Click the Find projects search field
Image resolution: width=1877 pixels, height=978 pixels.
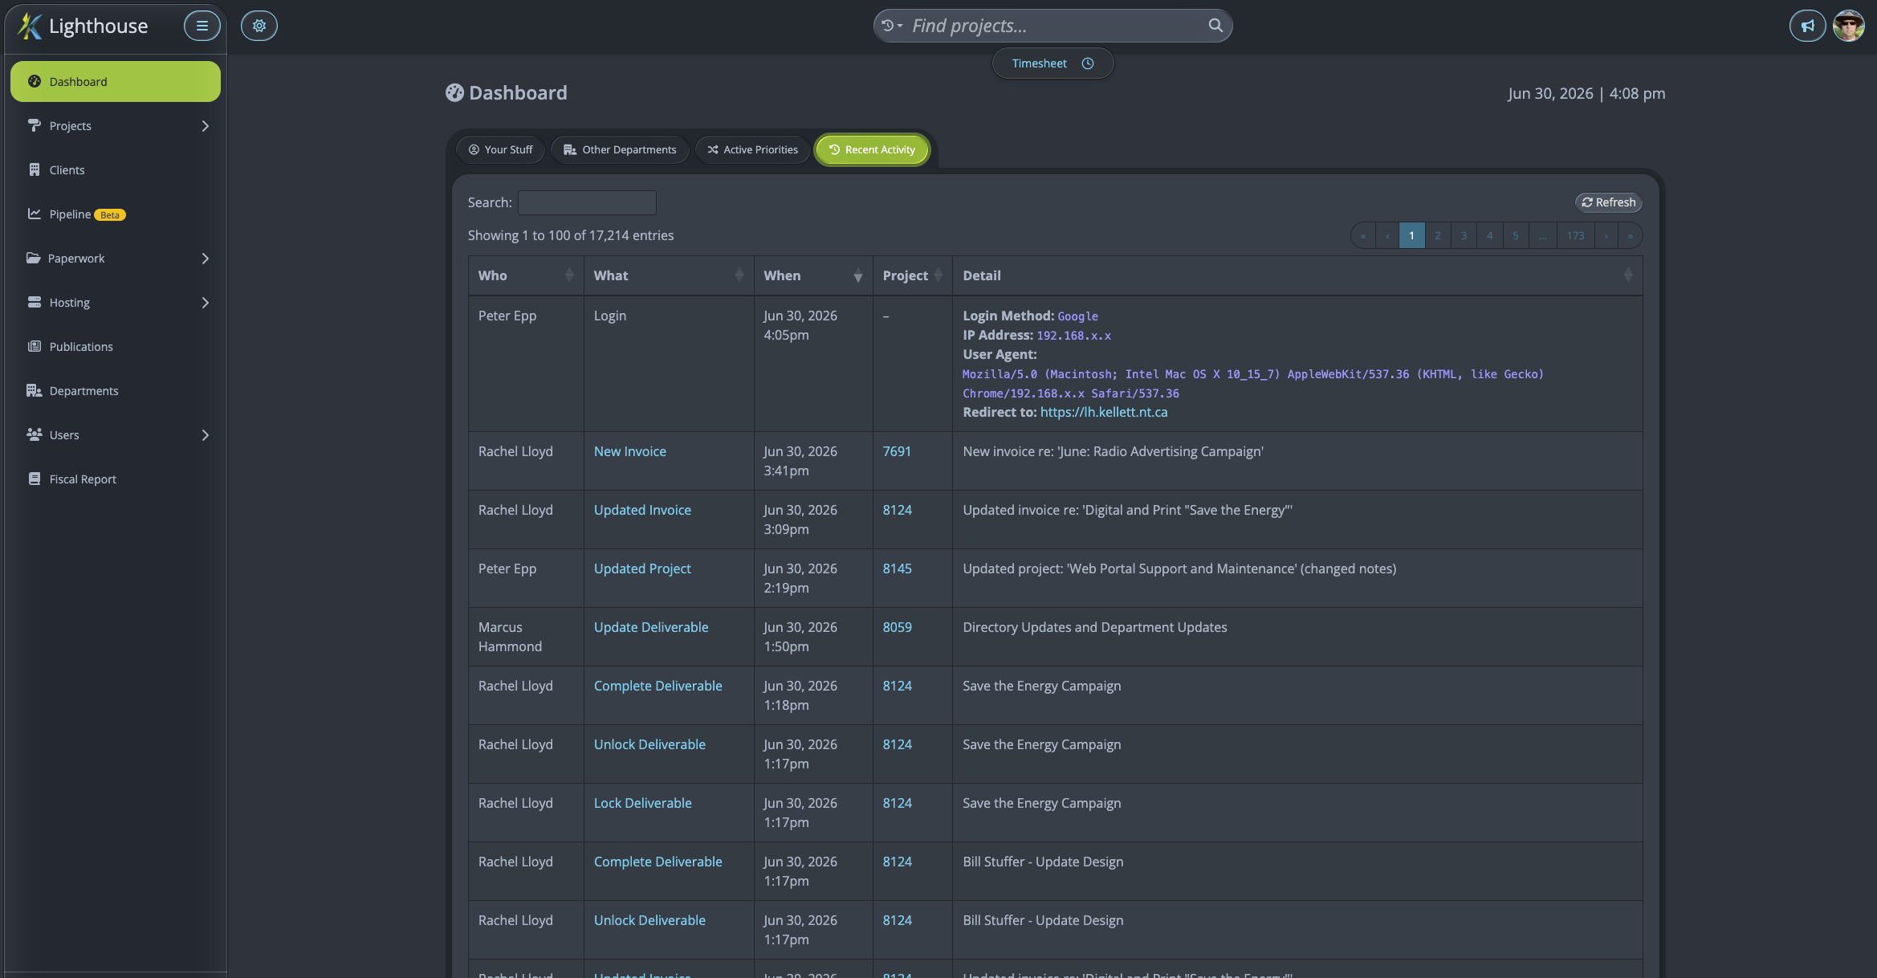(1055, 26)
